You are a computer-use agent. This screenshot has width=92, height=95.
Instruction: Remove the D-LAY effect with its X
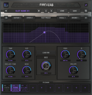pyautogui.click(x=26, y=86)
